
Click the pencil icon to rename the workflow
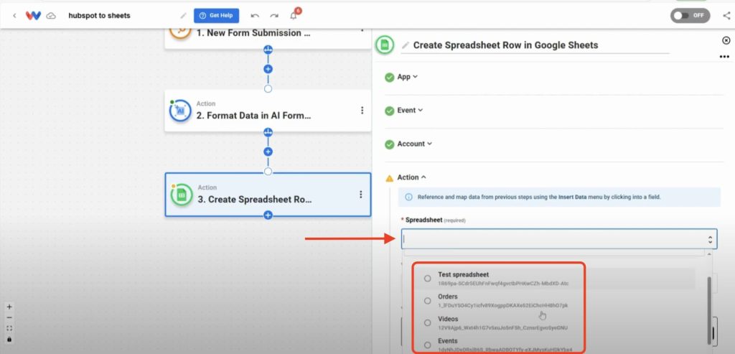click(x=183, y=16)
